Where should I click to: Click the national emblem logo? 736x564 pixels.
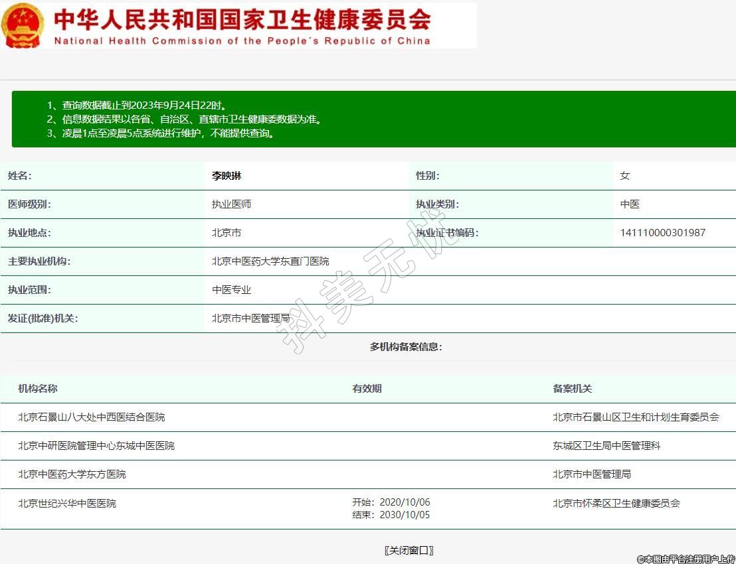pos(23,26)
